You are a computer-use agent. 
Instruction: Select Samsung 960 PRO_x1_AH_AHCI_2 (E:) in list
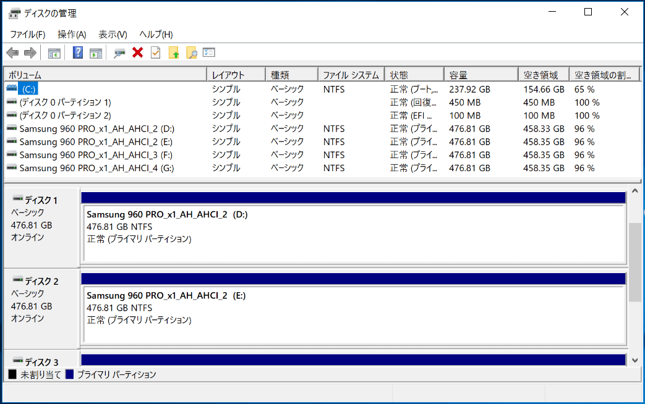(96, 142)
